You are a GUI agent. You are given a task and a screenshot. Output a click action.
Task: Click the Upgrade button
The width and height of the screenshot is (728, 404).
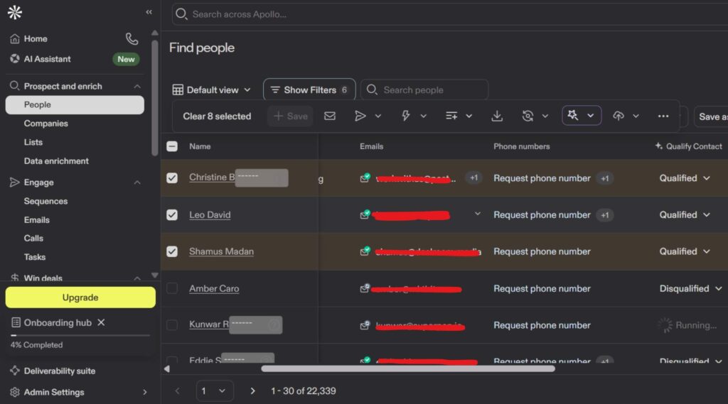(80, 297)
